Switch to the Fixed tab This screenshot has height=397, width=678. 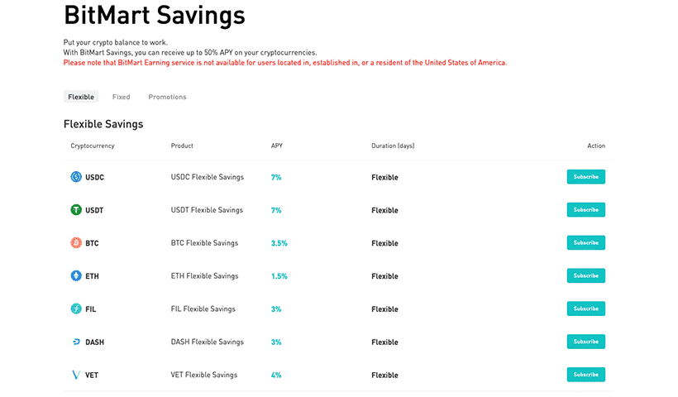[122, 97]
